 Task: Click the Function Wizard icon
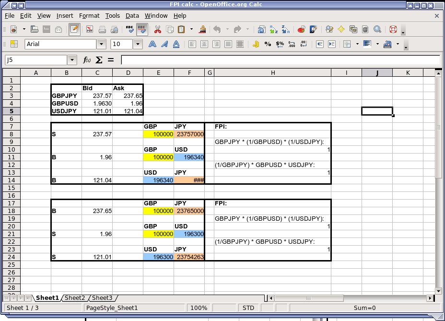pyautogui.click(x=87, y=60)
